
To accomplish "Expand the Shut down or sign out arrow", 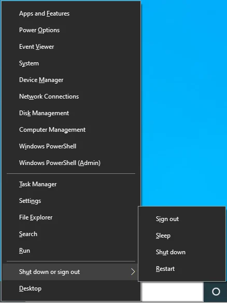I will [x=133, y=272].
